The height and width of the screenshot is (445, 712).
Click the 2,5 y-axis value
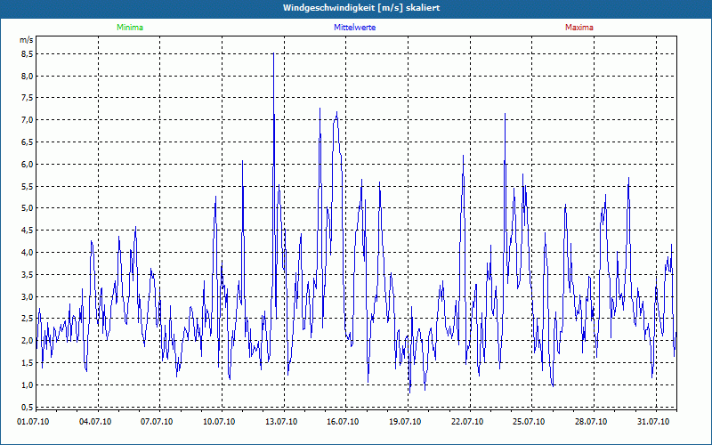(x=28, y=319)
